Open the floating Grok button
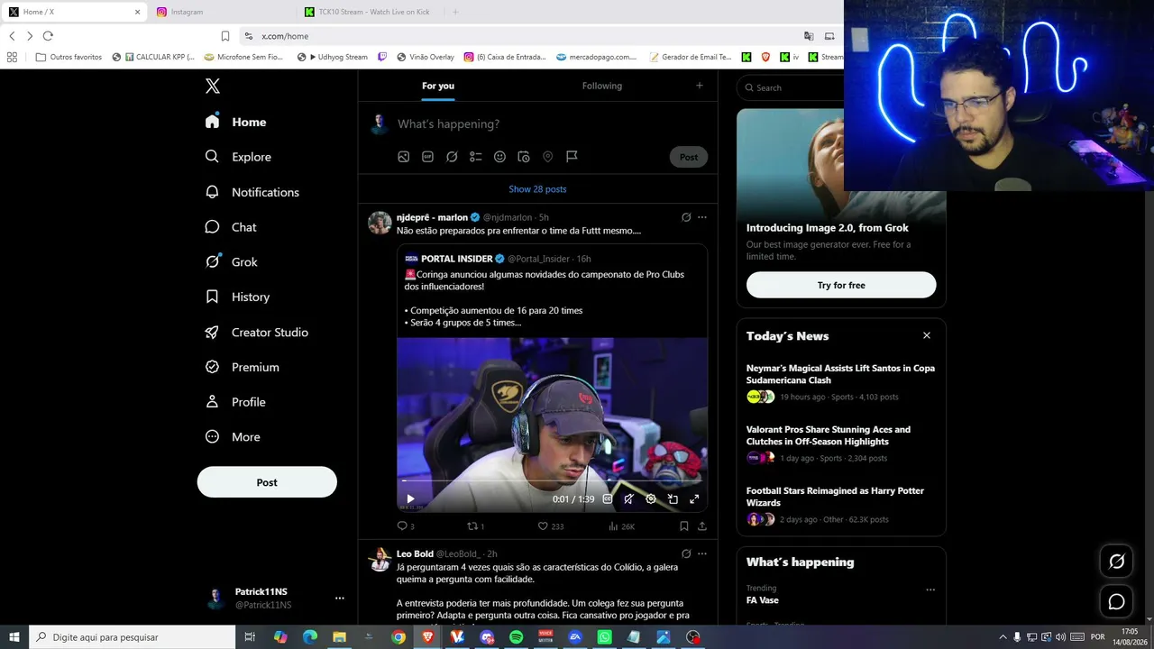This screenshot has width=1154, height=649. [1117, 562]
